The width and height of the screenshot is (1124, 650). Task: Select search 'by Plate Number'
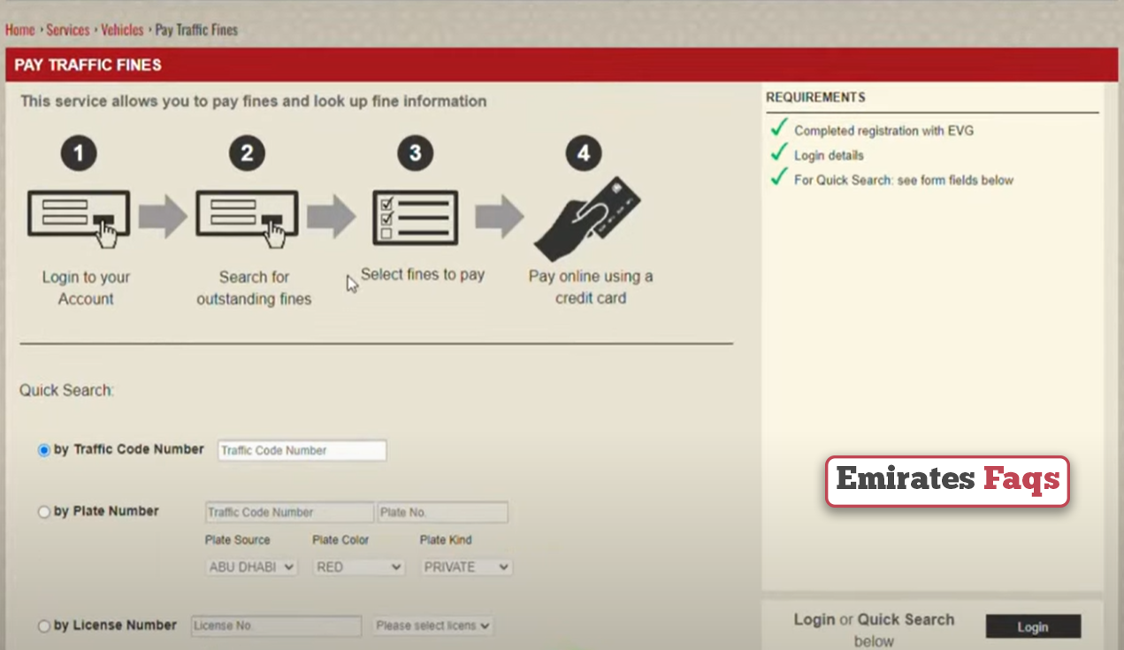point(43,511)
